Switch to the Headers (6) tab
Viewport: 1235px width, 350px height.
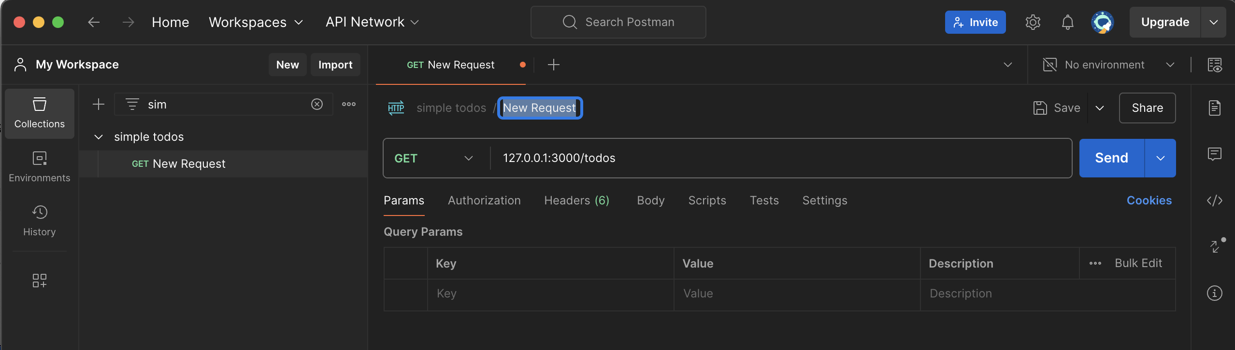[577, 201]
